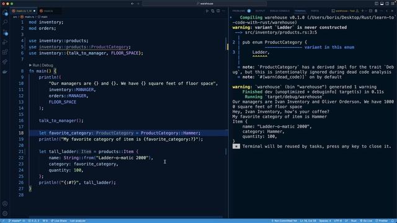Go forward with navigation arrow
Image resolution: width=397 pixels, height=223 pixels.
[x=138, y=4]
